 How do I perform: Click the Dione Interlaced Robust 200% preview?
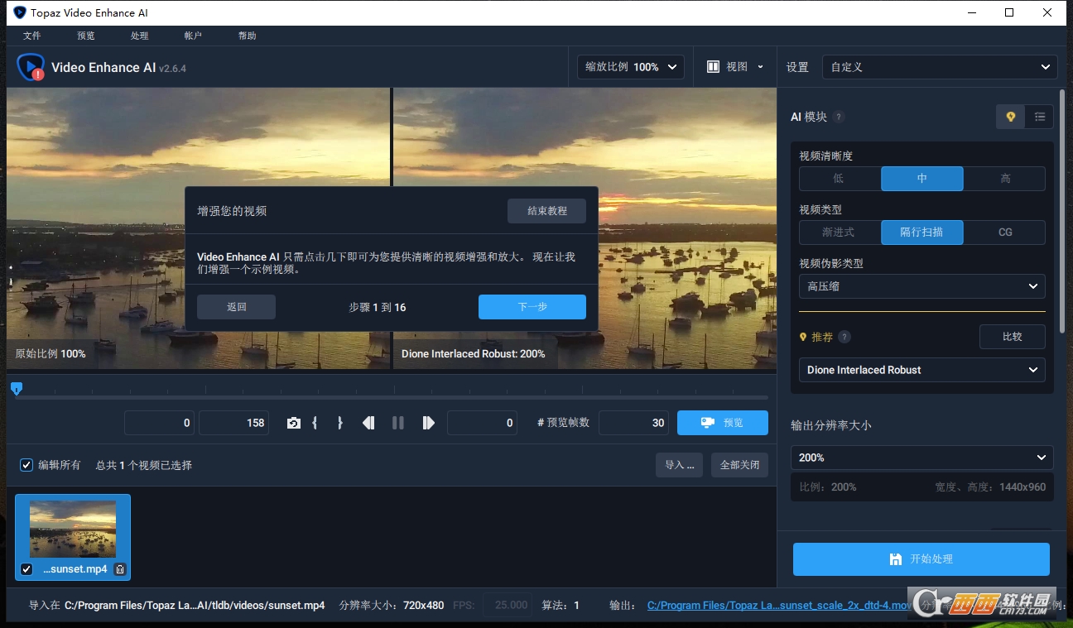click(585, 228)
